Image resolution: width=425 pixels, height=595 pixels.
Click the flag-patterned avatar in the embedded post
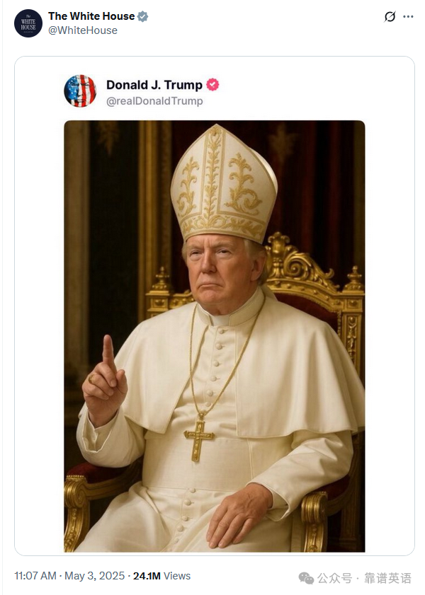pyautogui.click(x=80, y=91)
